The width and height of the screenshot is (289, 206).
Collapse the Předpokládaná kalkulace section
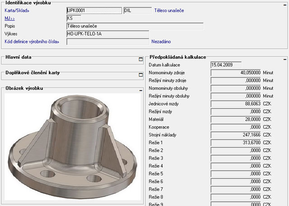pos(285,59)
